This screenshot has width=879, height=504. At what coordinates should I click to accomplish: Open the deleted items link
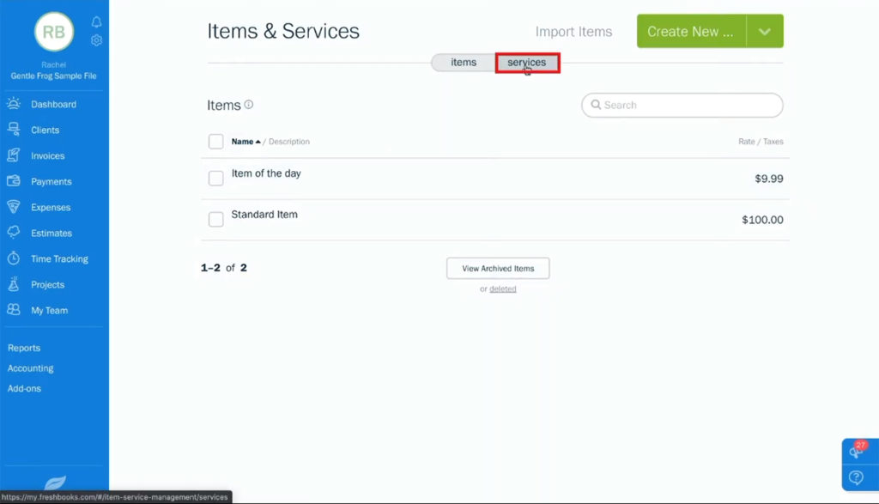click(x=505, y=288)
